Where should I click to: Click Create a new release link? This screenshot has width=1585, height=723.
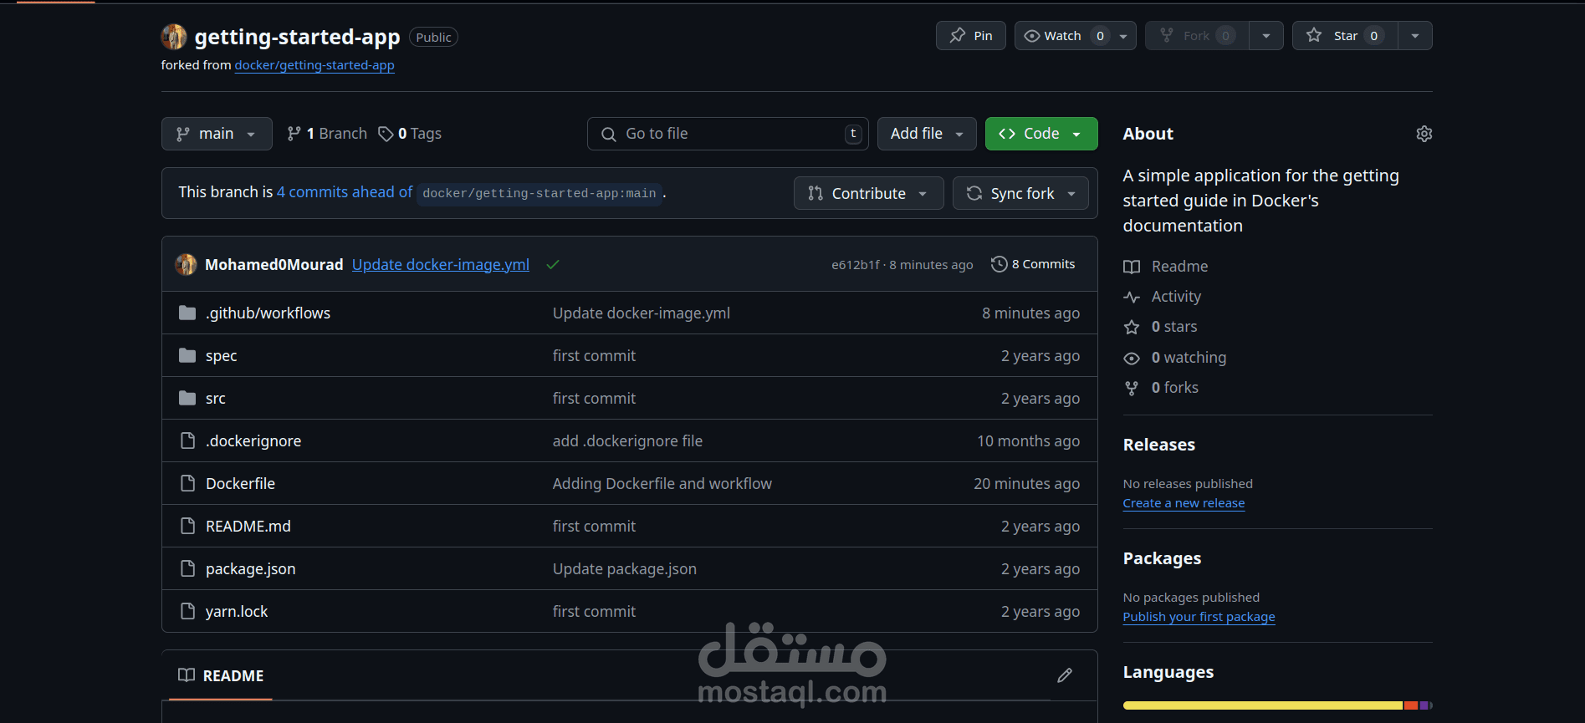1184,503
